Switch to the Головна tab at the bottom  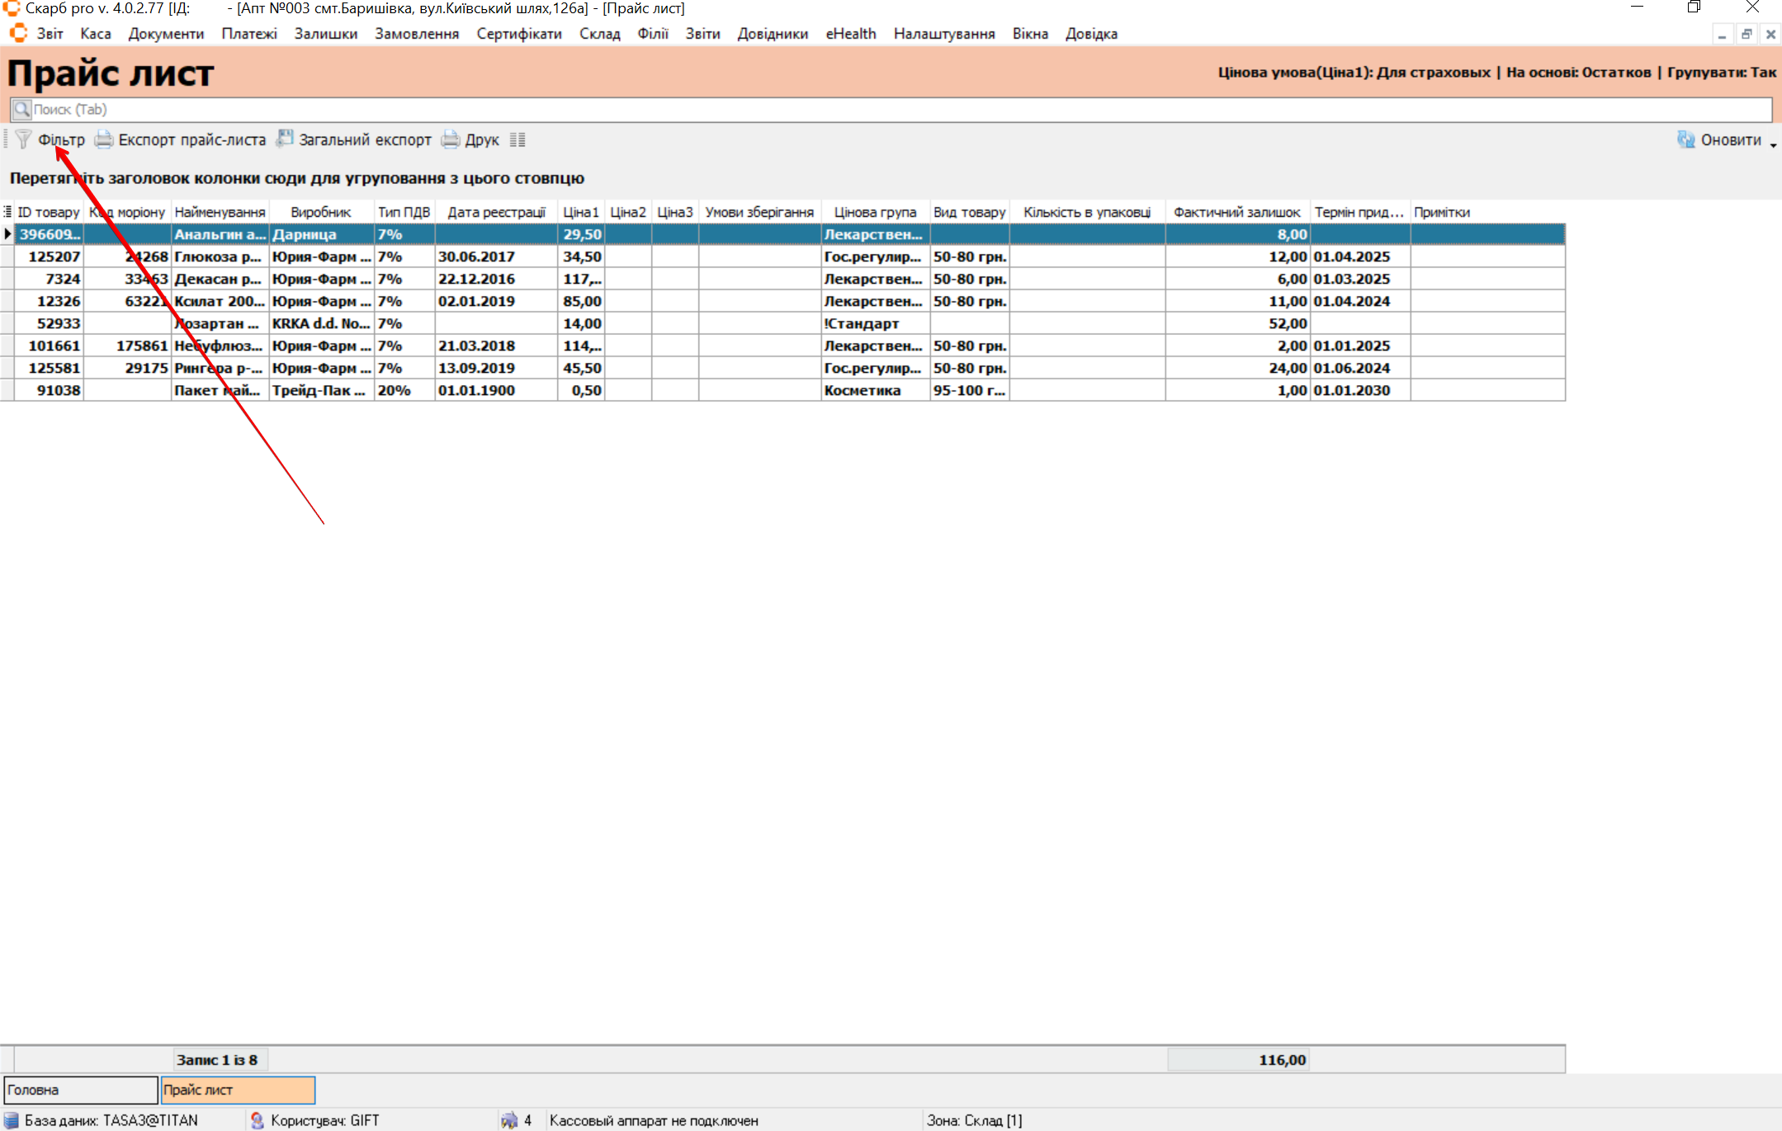(x=80, y=1090)
